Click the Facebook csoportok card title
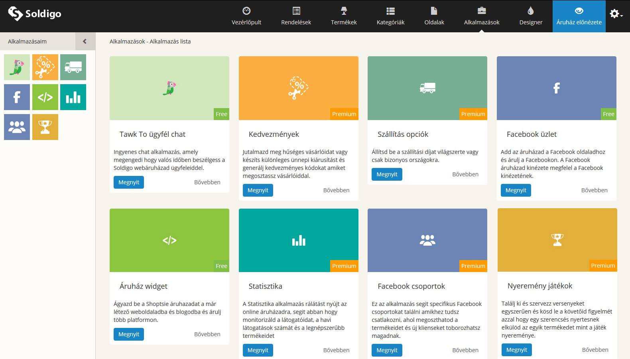 tap(411, 286)
